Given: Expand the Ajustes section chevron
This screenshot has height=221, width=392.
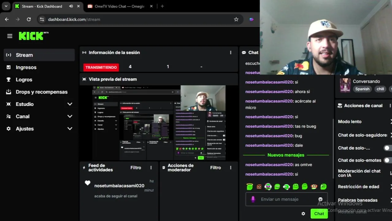Looking at the screenshot, I should [70, 129].
